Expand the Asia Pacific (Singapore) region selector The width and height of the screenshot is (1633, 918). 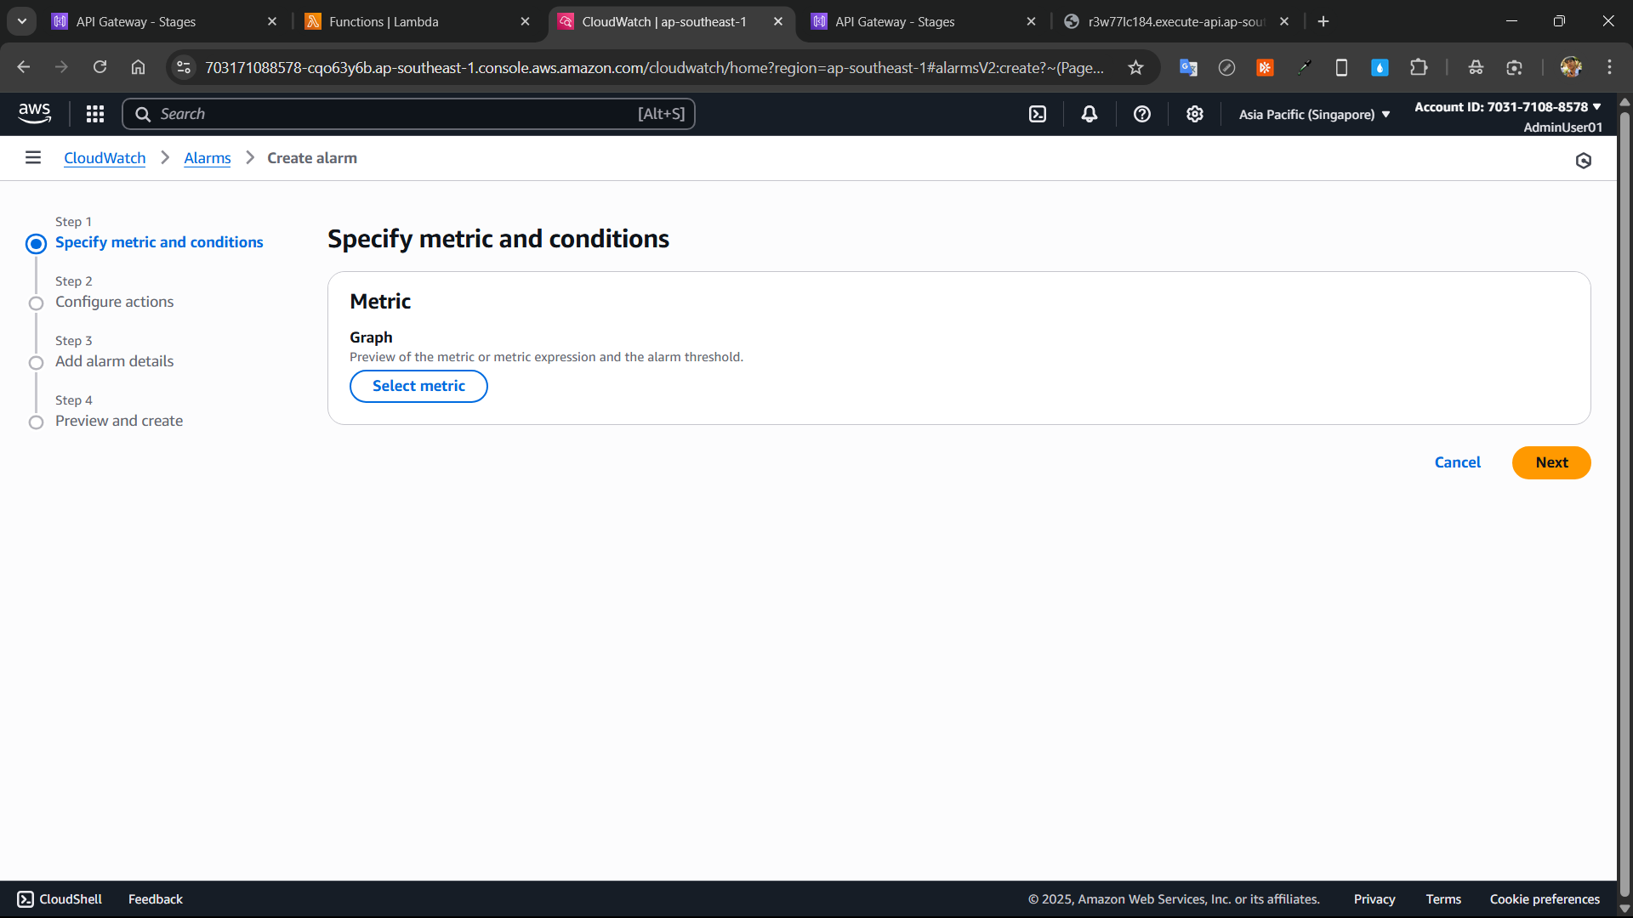click(1314, 114)
